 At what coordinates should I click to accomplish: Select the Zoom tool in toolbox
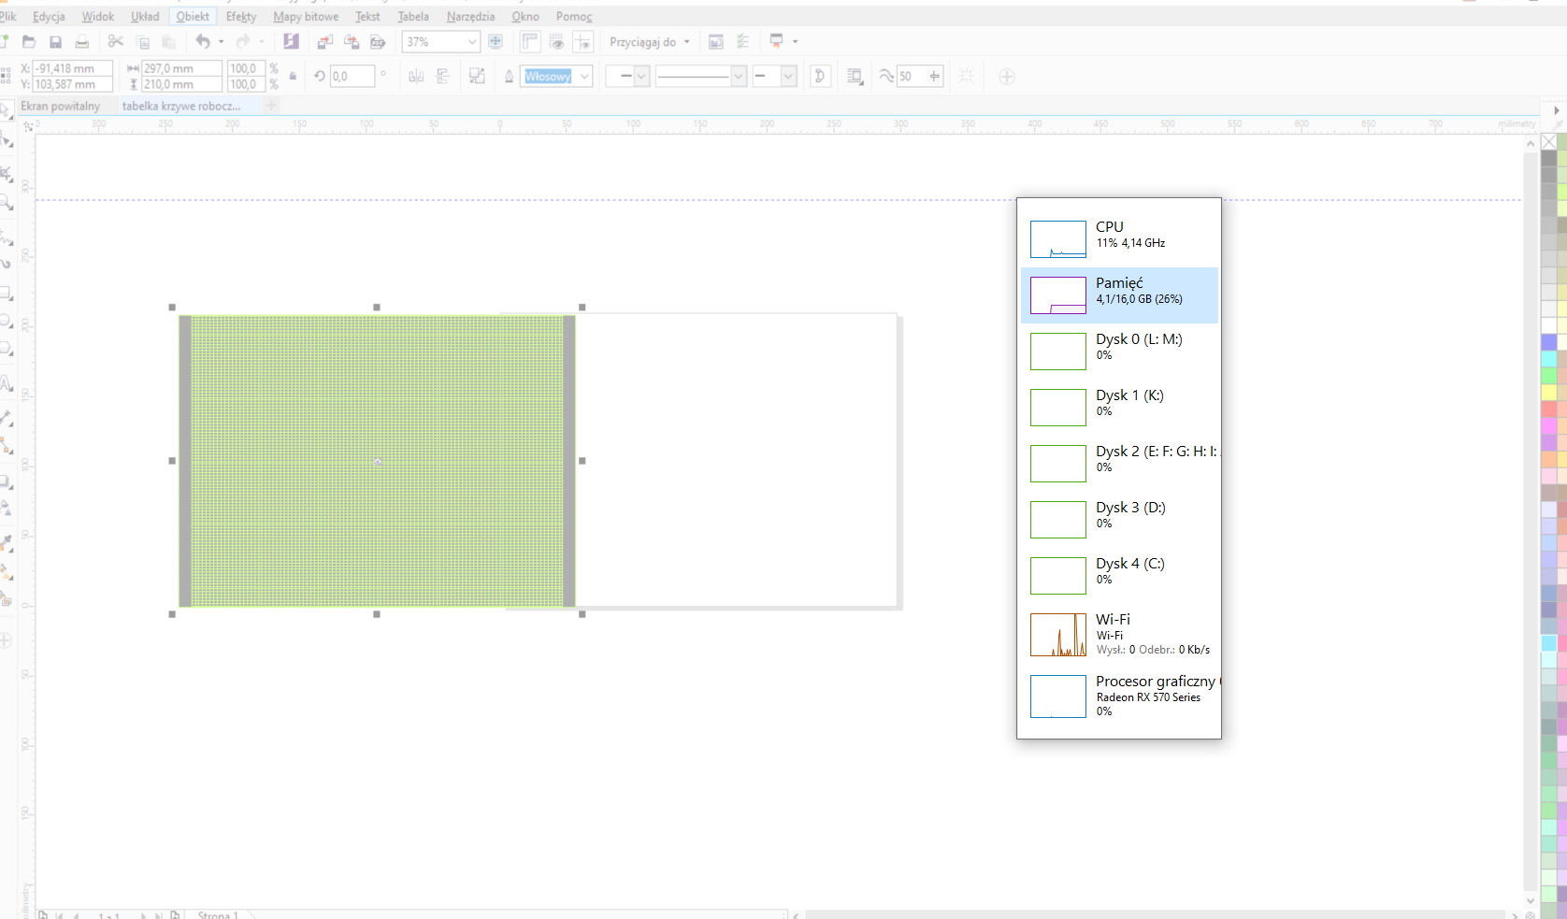tap(7, 202)
